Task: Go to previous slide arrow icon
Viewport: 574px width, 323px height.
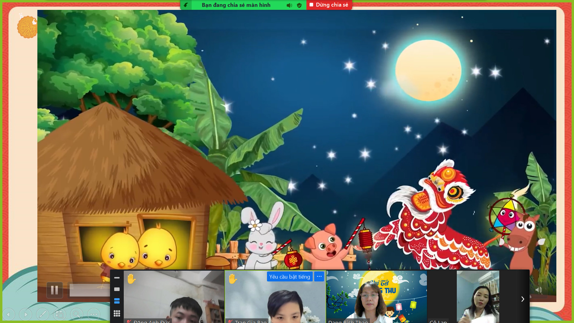Action: 9,314
